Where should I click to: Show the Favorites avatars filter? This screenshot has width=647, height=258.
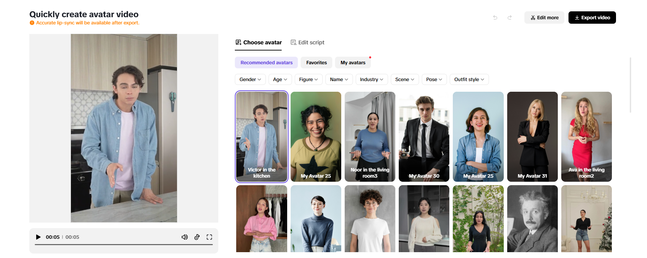(x=316, y=63)
